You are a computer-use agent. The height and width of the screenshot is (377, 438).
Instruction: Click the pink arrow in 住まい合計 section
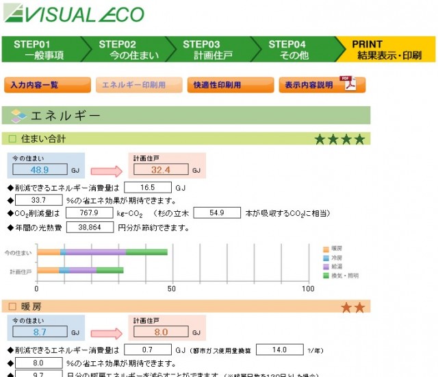click(106, 170)
